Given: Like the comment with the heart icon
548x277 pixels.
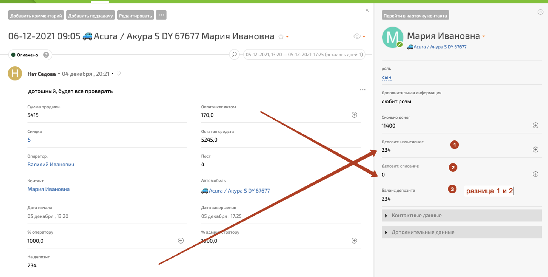Looking at the screenshot, I should (119, 74).
